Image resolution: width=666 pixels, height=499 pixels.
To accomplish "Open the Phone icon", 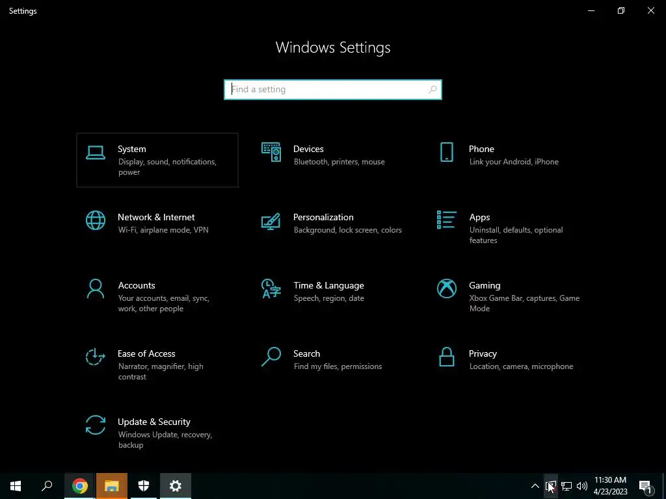I will point(446,152).
